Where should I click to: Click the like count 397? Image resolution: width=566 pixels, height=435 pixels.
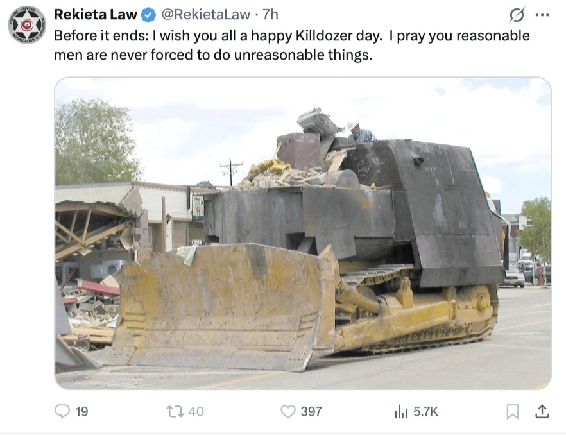tap(311, 411)
